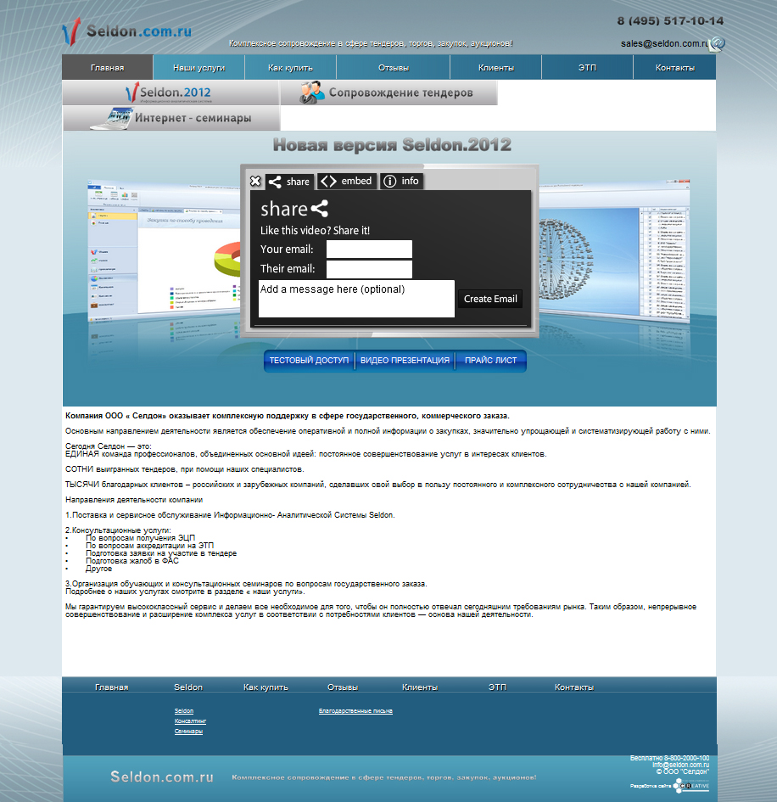The image size is (777, 802).
Task: Click the ТЕСТОВЫЙ ДОСТУП button
Action: pos(309,361)
